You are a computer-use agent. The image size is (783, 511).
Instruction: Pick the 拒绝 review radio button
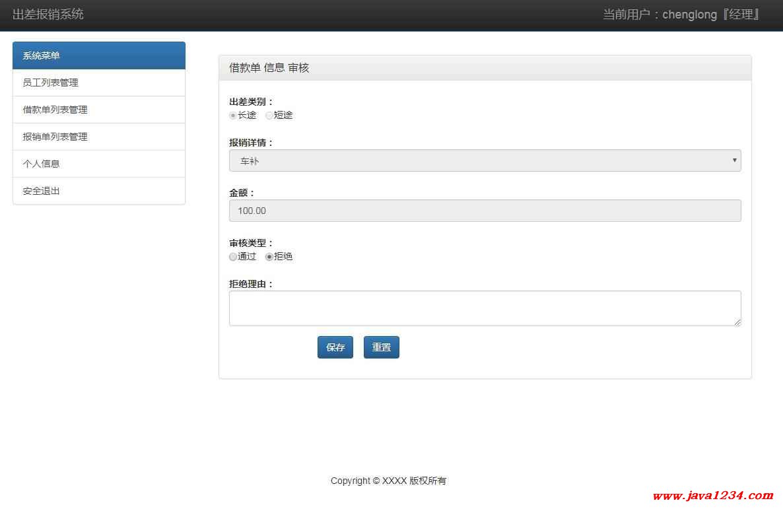point(269,257)
